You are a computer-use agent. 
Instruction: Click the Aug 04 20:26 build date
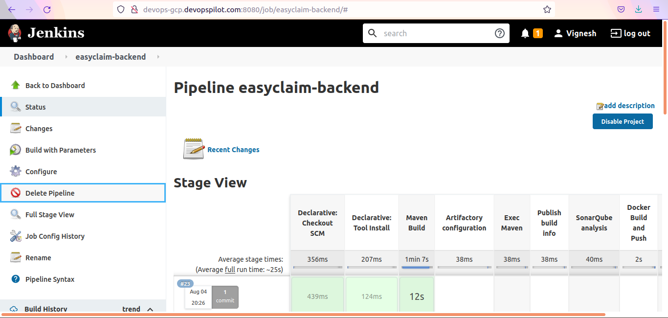(198, 297)
